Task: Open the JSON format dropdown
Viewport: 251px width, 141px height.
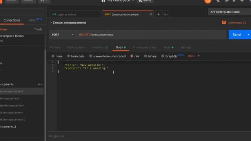Action: point(193,56)
